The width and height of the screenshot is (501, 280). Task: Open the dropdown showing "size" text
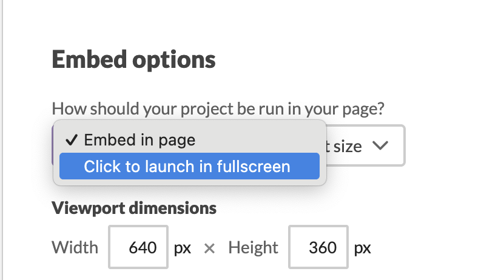coord(364,146)
